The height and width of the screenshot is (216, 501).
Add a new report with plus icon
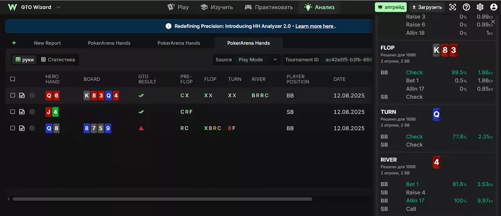pyautogui.click(x=13, y=43)
